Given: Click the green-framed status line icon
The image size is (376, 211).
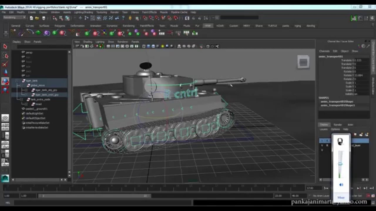Looking at the screenshot, I should [x=353, y=18].
